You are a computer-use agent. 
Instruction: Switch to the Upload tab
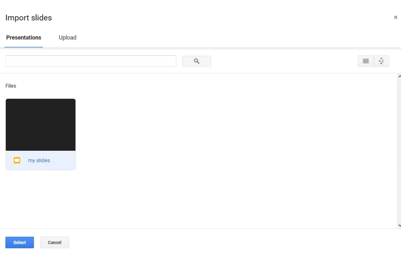67,37
